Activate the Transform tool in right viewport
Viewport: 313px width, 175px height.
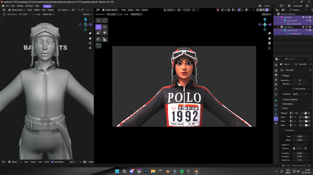tap(105, 33)
